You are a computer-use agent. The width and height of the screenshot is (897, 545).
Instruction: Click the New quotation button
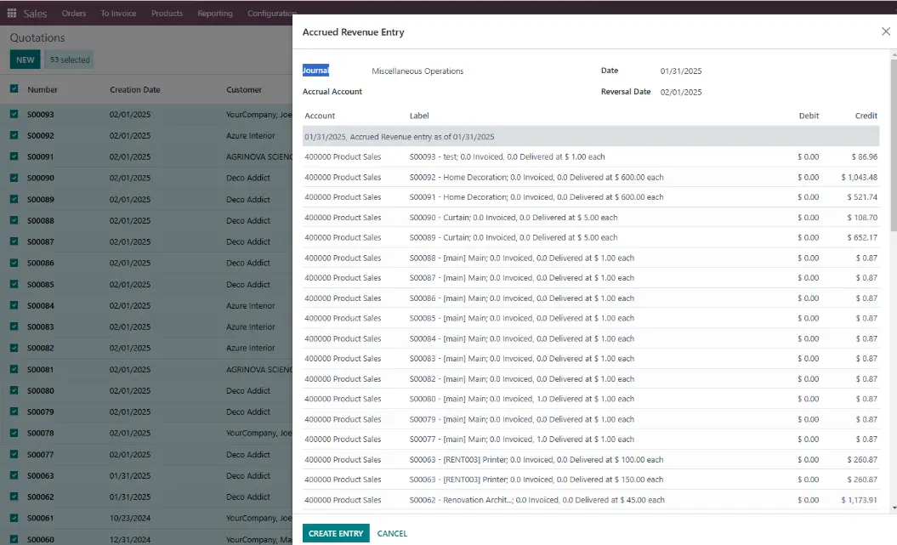[26, 60]
